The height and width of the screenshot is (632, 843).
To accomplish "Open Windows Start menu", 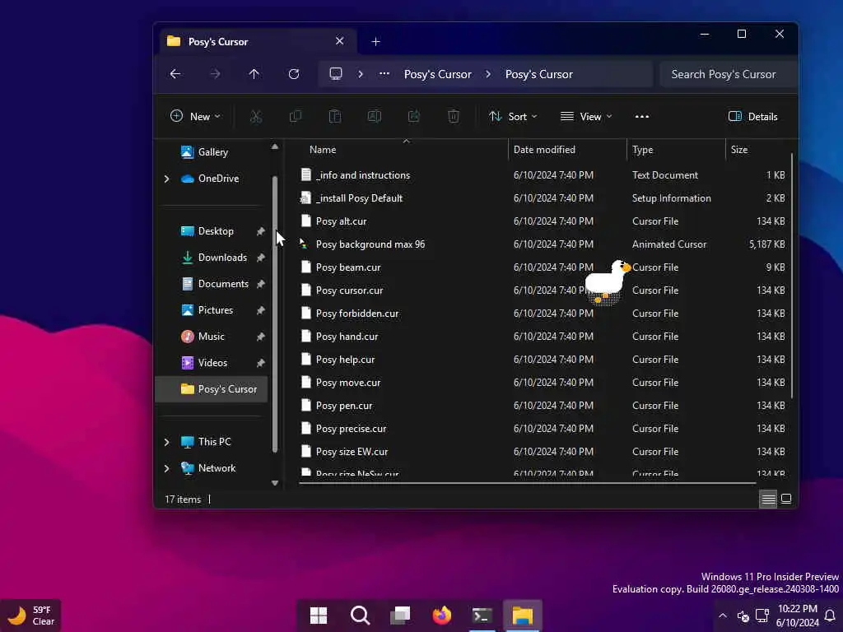I will pos(319,616).
